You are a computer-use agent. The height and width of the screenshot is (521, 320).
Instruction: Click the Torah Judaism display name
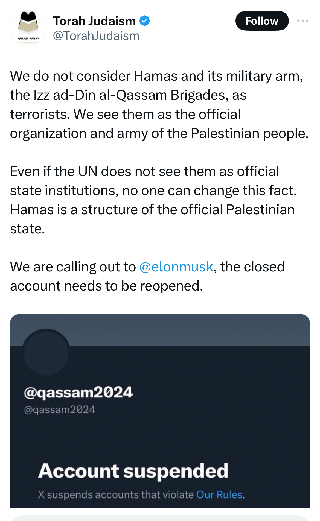[x=94, y=21]
